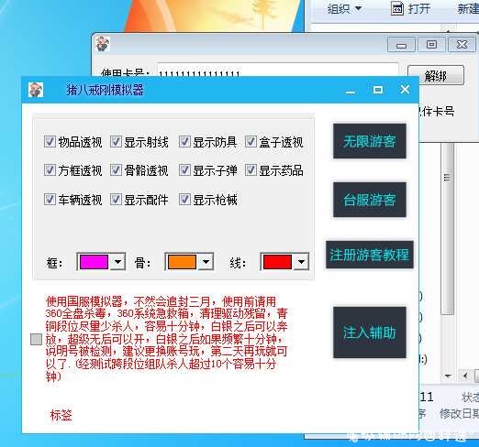Disable the 显示药品 option
The width and height of the screenshot is (479, 447).
tap(251, 169)
